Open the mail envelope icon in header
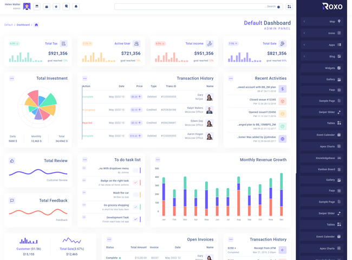 click(x=37, y=6)
